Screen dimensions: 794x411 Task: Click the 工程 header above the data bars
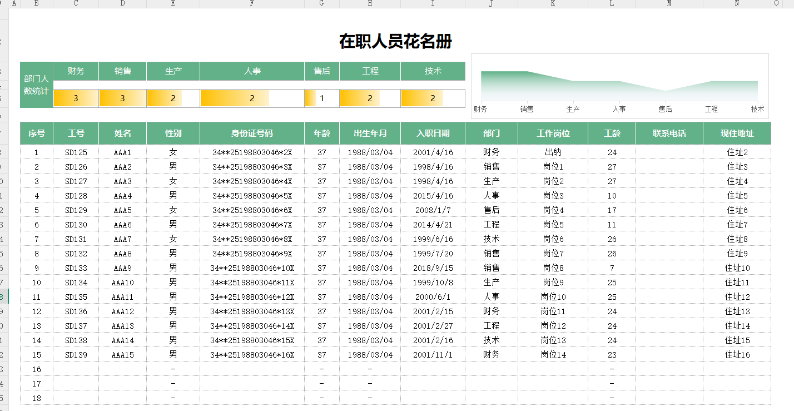click(x=371, y=71)
